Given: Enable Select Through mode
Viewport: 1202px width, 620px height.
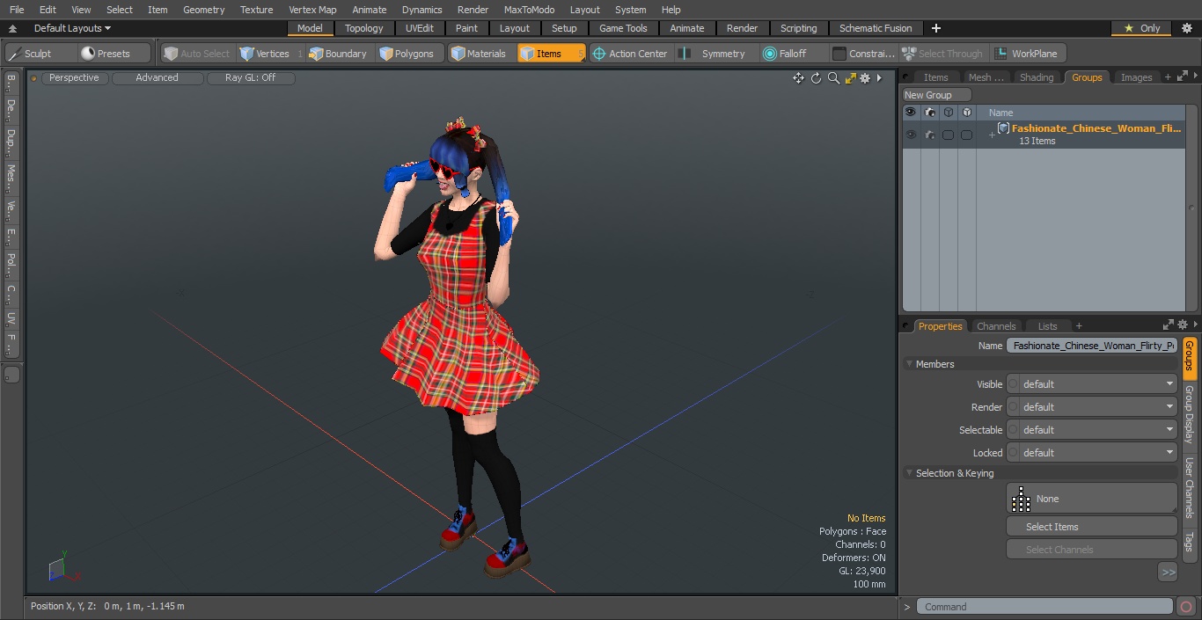Looking at the screenshot, I should [943, 54].
